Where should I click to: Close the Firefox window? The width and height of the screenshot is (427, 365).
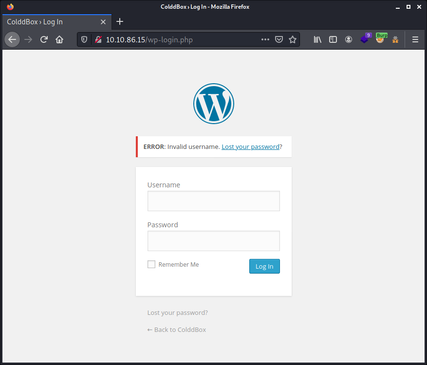(419, 7)
